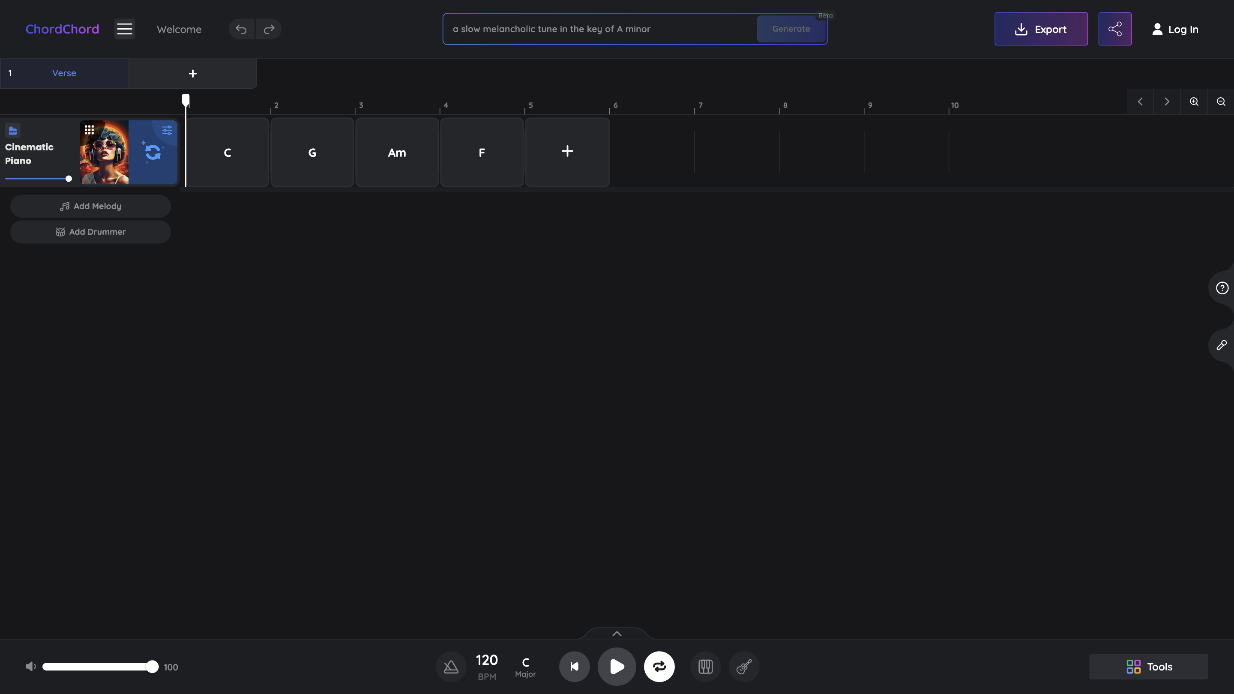Screen dimensions: 1234x694
Task: Click the Export button
Action: coord(1040,29)
